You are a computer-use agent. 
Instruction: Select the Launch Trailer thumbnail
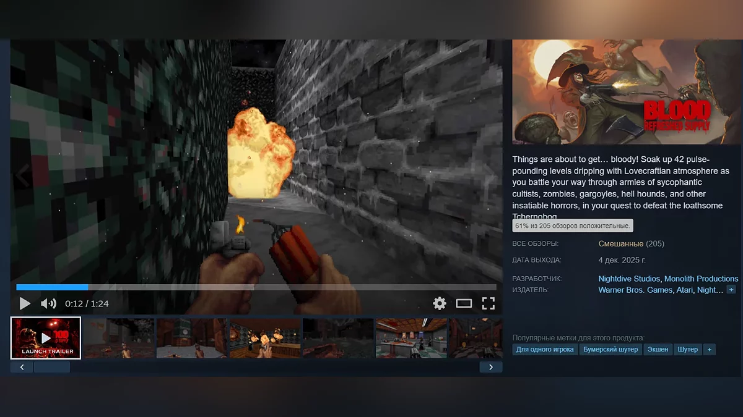tap(46, 338)
